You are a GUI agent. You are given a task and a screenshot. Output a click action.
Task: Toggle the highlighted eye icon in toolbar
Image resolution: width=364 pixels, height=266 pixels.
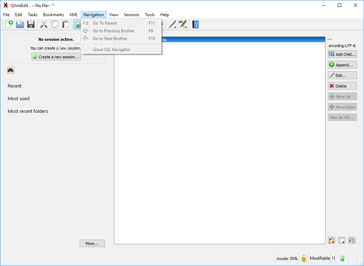[77, 24]
